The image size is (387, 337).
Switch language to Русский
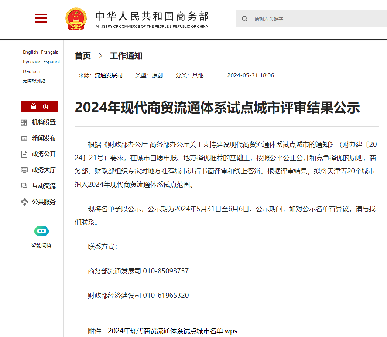[x=31, y=62]
